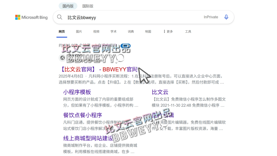
Task: Click the Microsoft Bing logo
Action: click(31, 17)
